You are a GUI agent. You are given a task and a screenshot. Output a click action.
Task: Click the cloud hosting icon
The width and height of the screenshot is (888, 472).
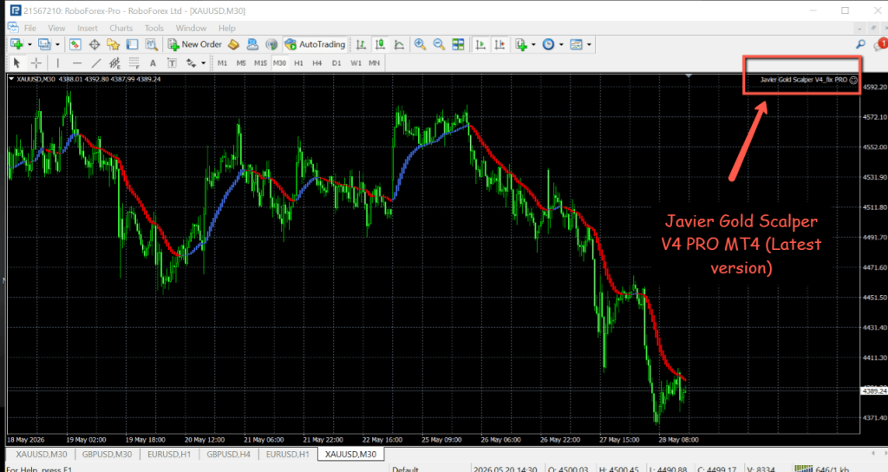tap(252, 44)
